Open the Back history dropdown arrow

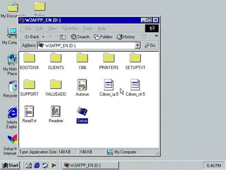point(43,37)
